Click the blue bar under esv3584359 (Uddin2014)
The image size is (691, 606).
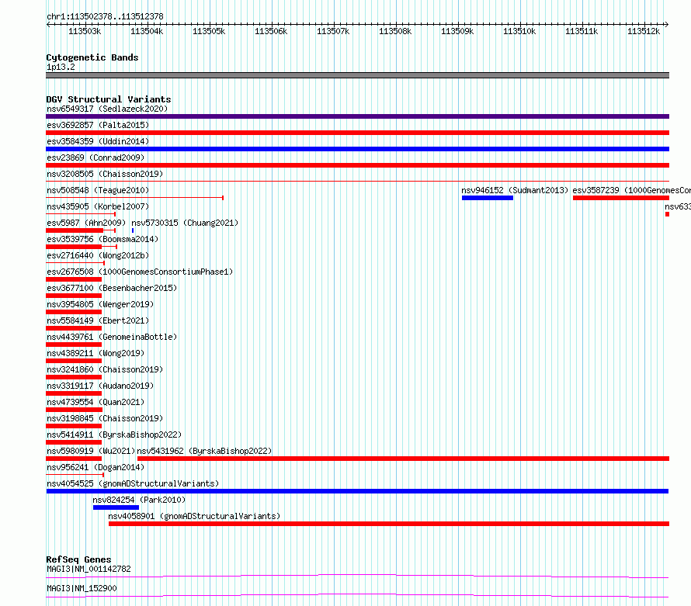tap(357, 149)
